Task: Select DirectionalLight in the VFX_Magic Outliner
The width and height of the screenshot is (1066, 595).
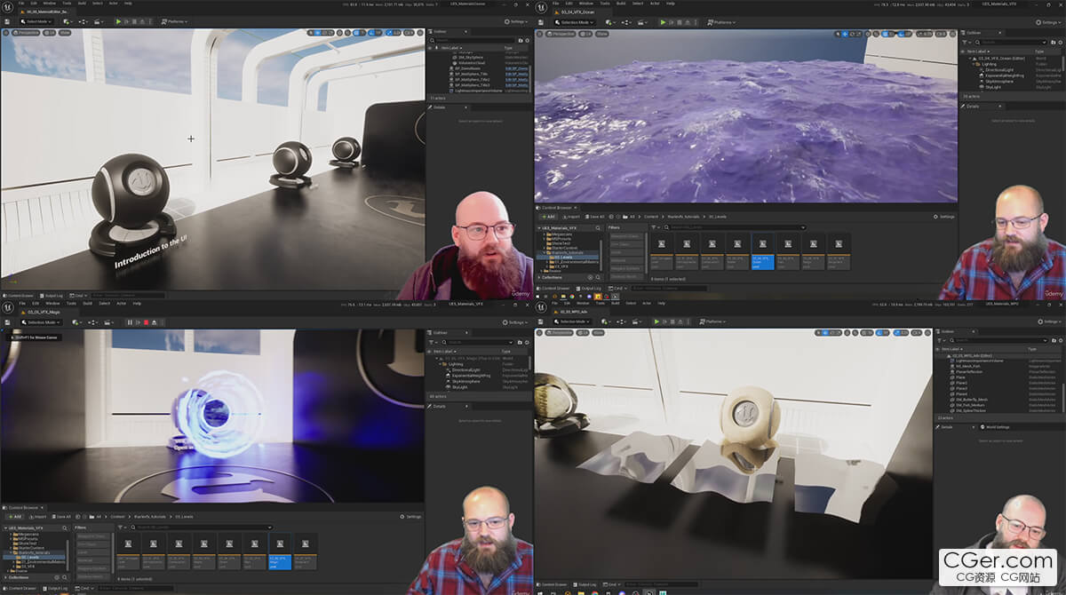Action: [x=466, y=370]
